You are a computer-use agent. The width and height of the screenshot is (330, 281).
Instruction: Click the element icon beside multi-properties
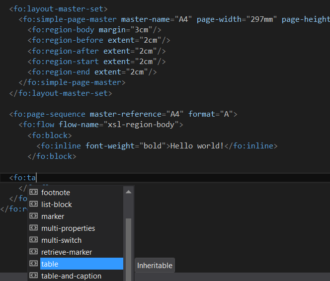click(34, 228)
